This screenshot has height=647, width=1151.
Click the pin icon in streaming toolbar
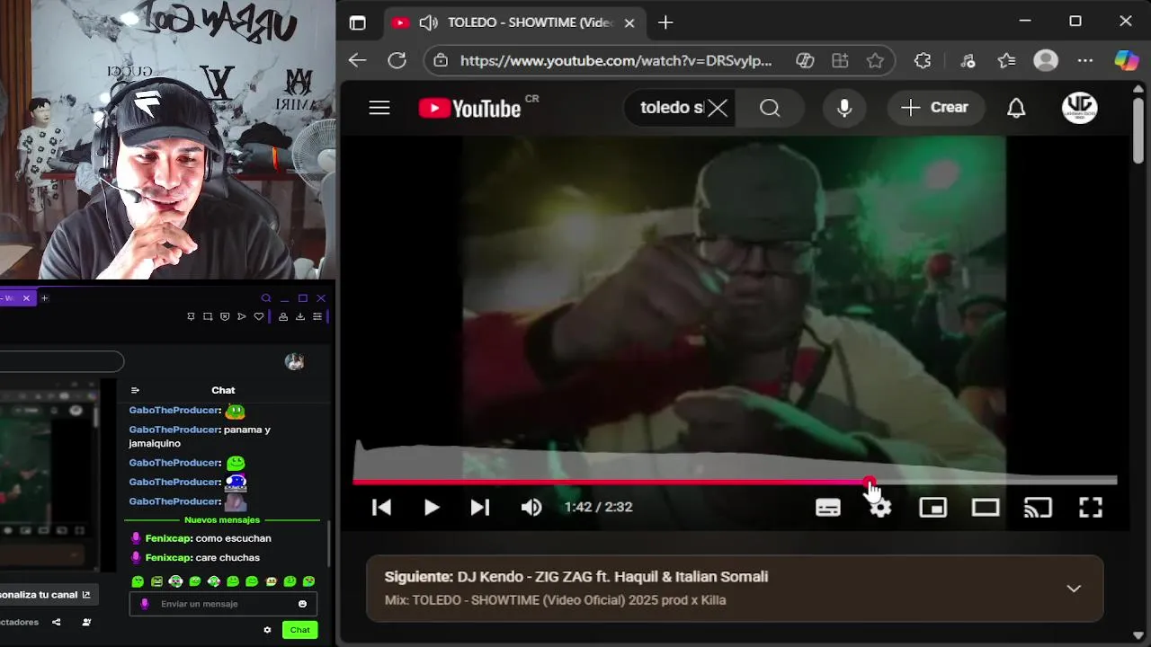coord(191,316)
